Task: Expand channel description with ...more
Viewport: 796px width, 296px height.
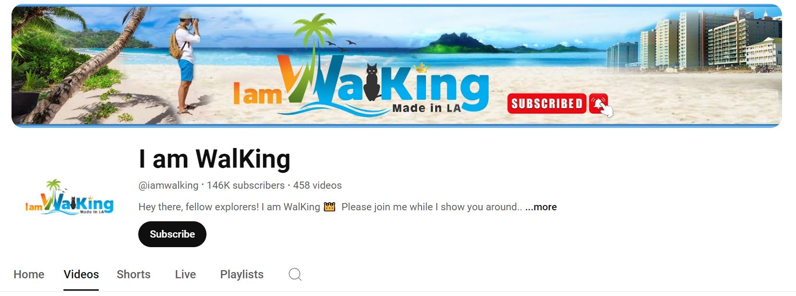Action: point(541,207)
